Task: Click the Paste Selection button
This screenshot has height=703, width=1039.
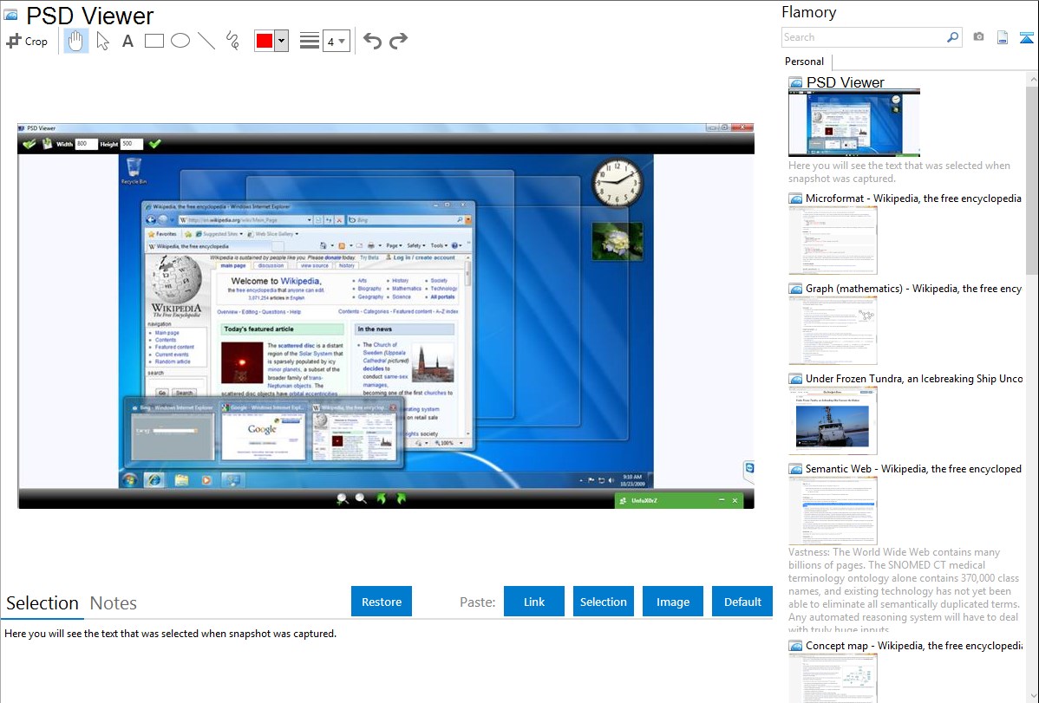Action: click(x=603, y=602)
